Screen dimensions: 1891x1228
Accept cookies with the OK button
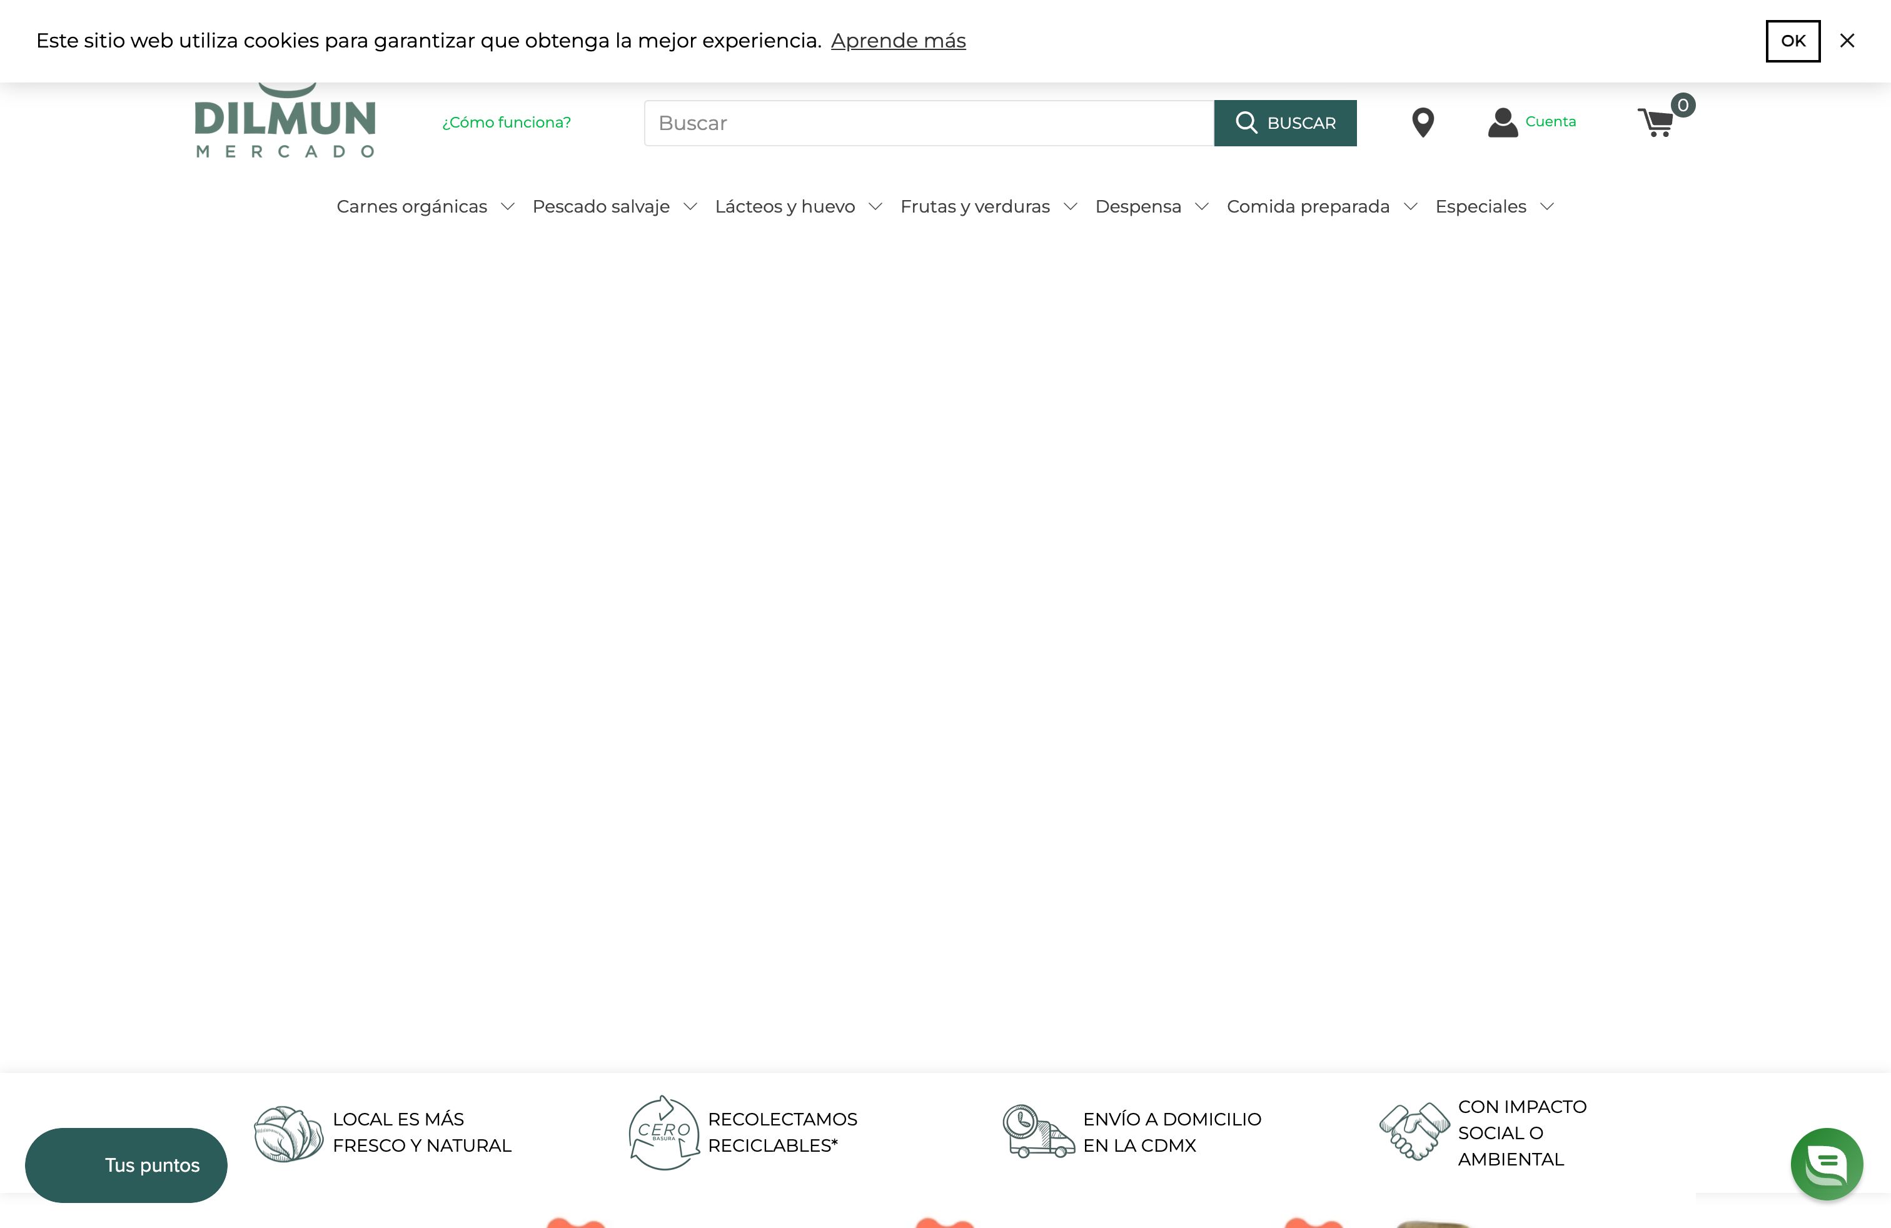[1792, 41]
